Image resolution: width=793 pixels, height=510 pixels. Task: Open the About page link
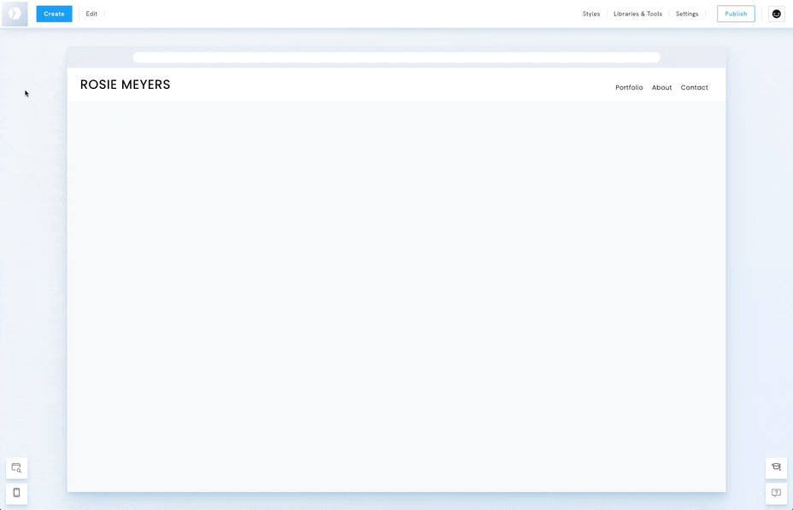click(x=661, y=87)
